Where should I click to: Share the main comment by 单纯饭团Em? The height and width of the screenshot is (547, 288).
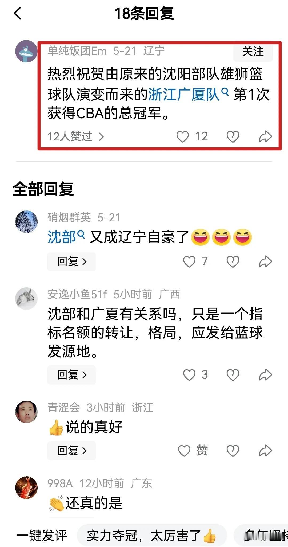265,137
